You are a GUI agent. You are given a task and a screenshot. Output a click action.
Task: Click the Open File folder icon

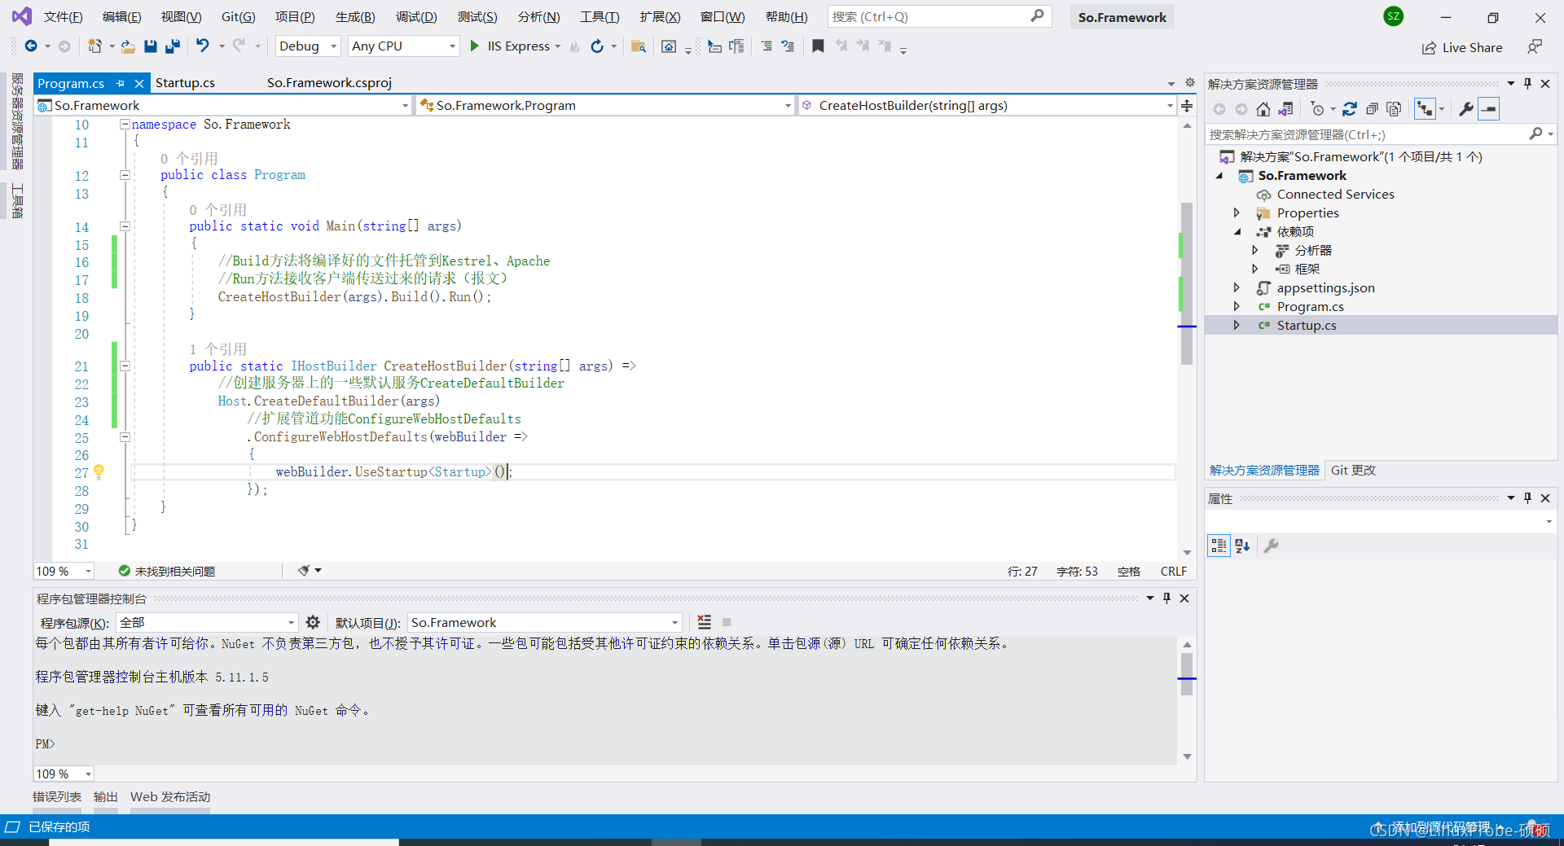[128, 46]
